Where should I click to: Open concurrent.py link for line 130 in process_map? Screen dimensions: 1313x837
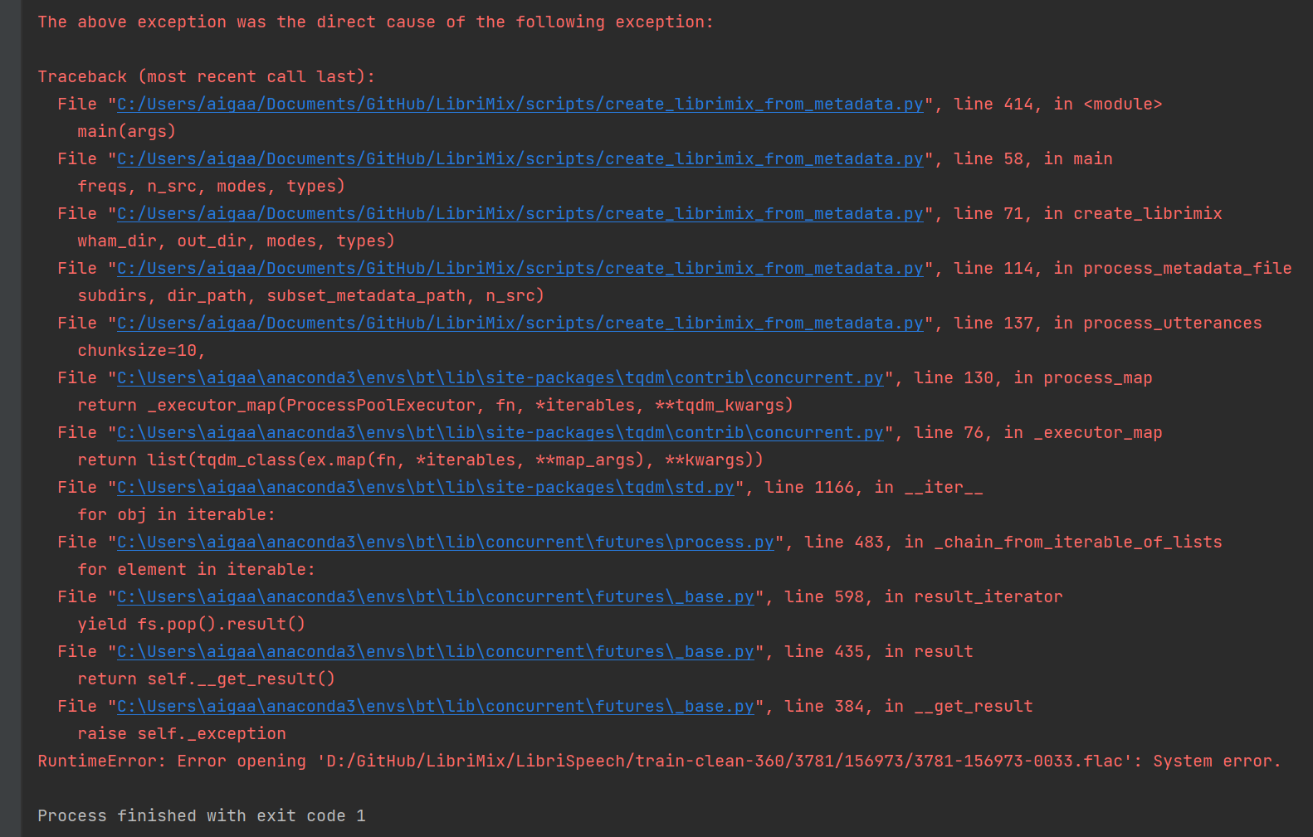point(500,377)
